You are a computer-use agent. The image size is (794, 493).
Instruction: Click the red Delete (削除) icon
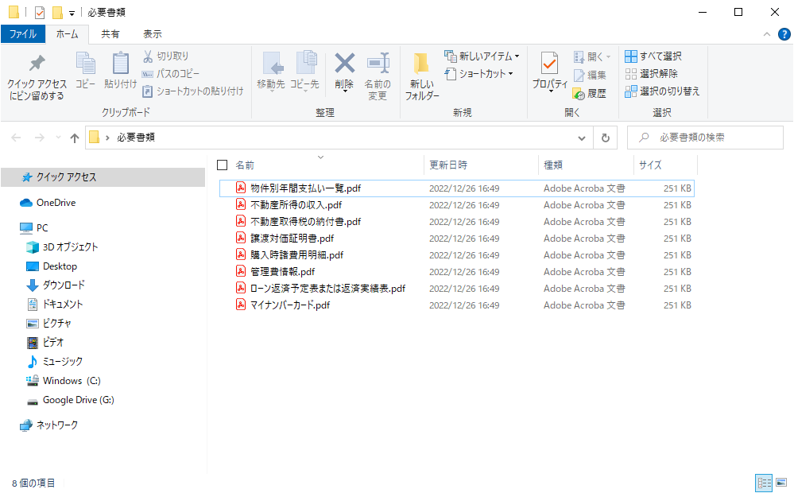click(x=344, y=64)
